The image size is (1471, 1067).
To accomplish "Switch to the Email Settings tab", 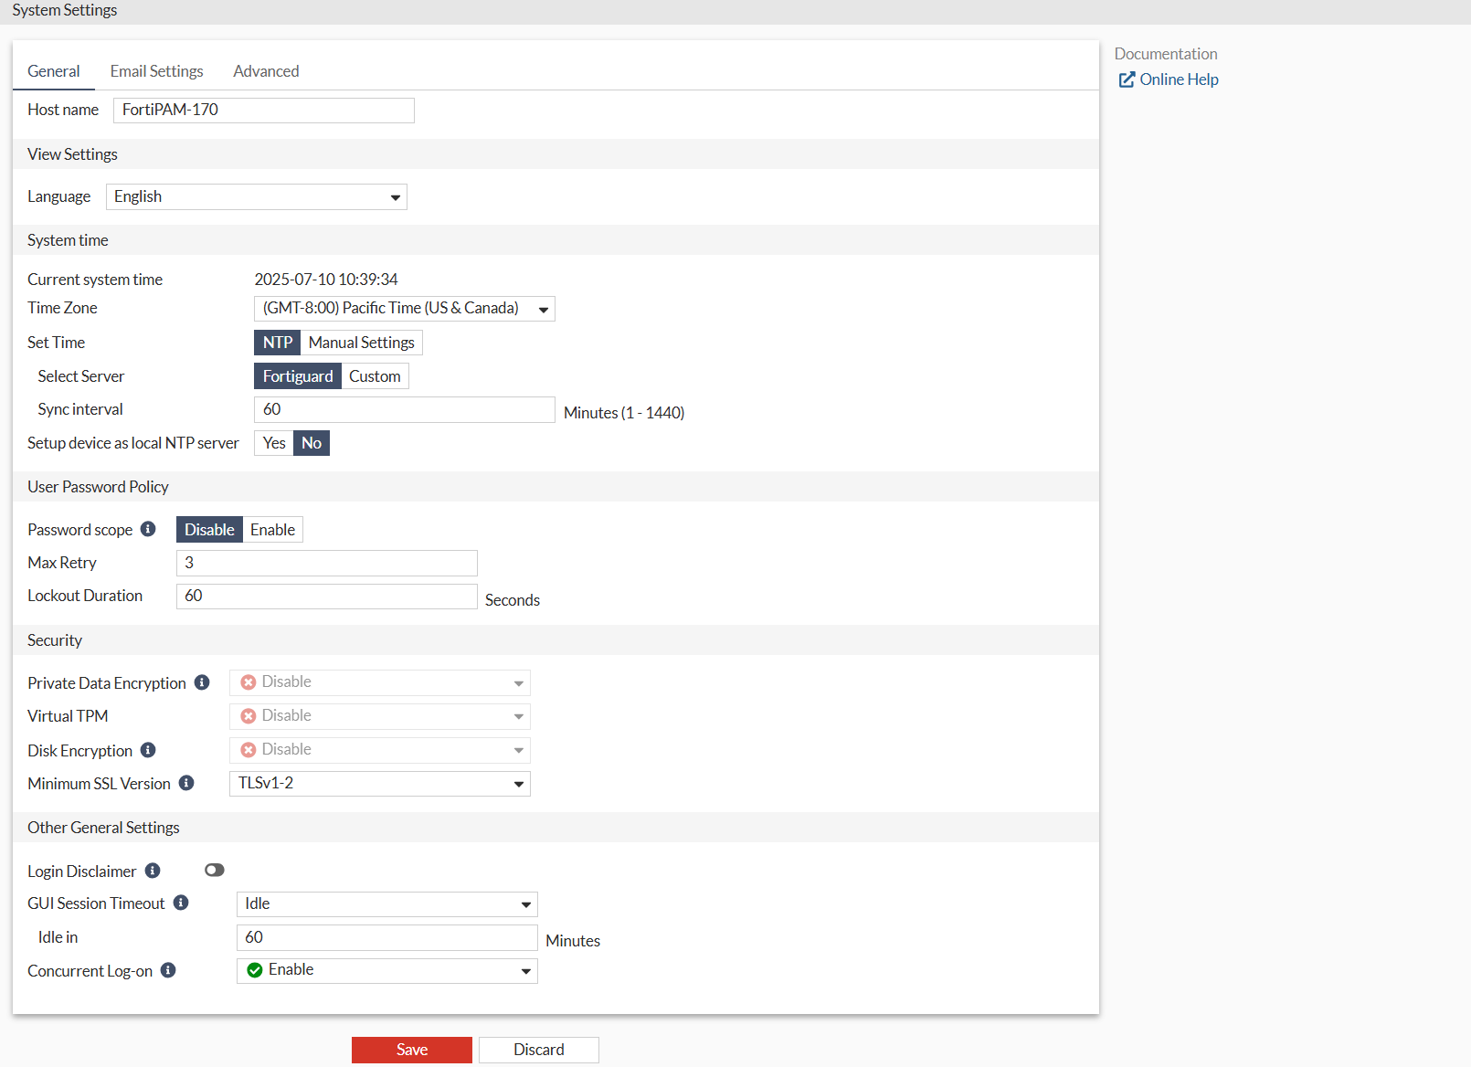I will (x=156, y=70).
